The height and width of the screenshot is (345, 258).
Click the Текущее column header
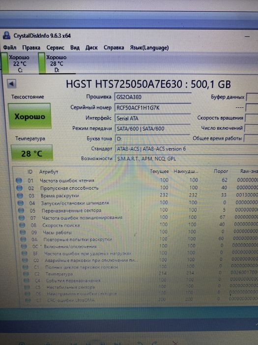159,172
